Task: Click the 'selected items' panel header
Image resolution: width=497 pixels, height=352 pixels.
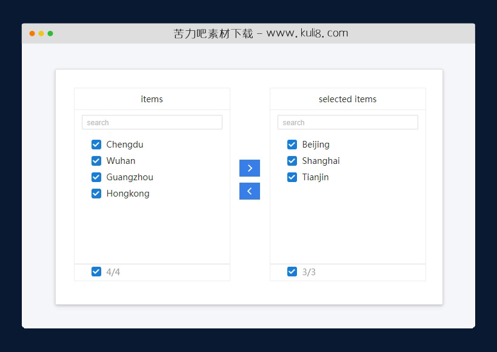Action: point(347,99)
